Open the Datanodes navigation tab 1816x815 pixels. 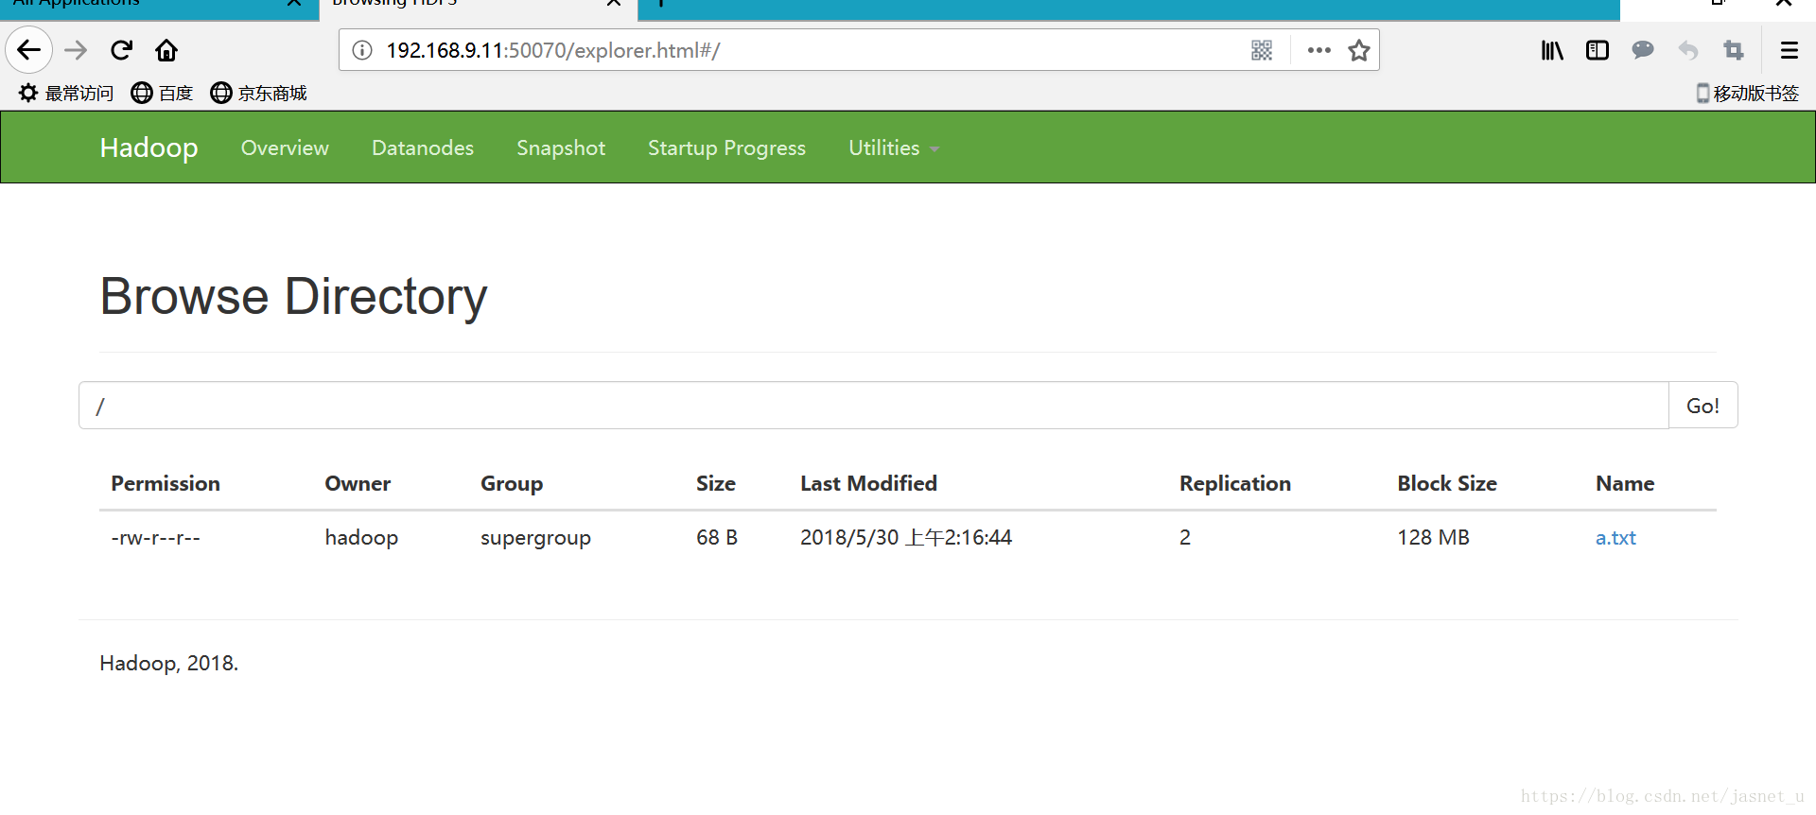point(422,148)
